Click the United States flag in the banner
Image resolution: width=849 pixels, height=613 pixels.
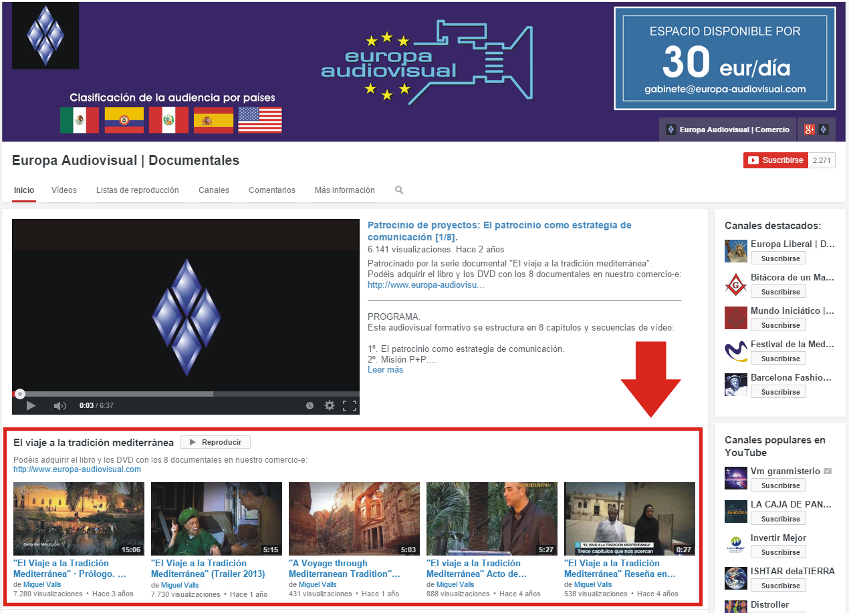(x=260, y=120)
